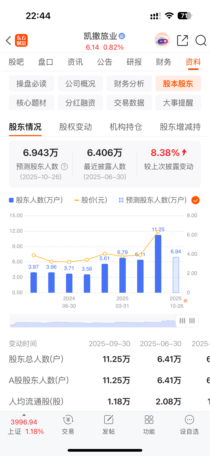Screen dimensions: 210x456
Task: Tap the 2025-06-30 column header
Action: tap(161, 343)
